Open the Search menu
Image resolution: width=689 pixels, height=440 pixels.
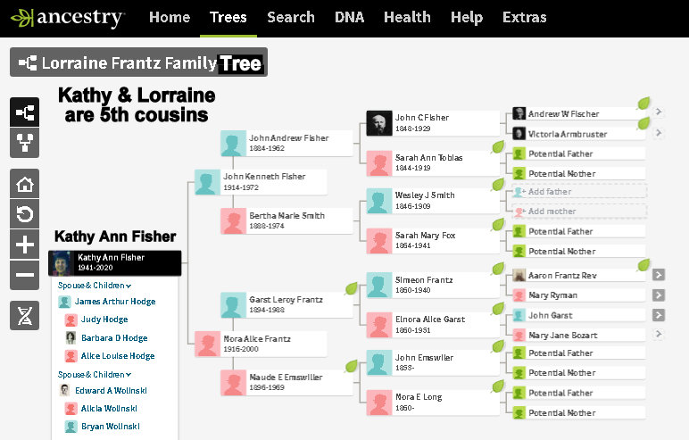pyautogui.click(x=291, y=18)
